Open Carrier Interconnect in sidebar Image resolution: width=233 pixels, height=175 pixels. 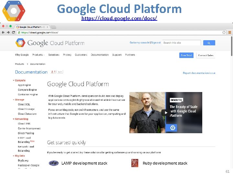coord(29,128)
